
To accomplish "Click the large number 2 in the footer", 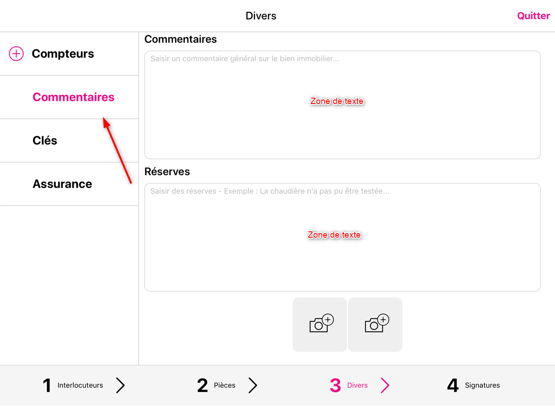I will coord(203,385).
